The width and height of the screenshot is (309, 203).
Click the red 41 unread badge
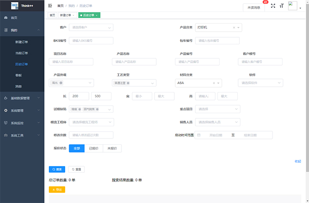pos(265,2)
